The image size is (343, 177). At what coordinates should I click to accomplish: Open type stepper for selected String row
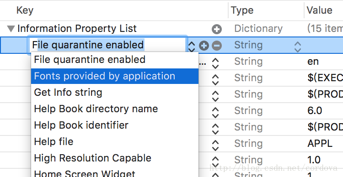coord(298,47)
